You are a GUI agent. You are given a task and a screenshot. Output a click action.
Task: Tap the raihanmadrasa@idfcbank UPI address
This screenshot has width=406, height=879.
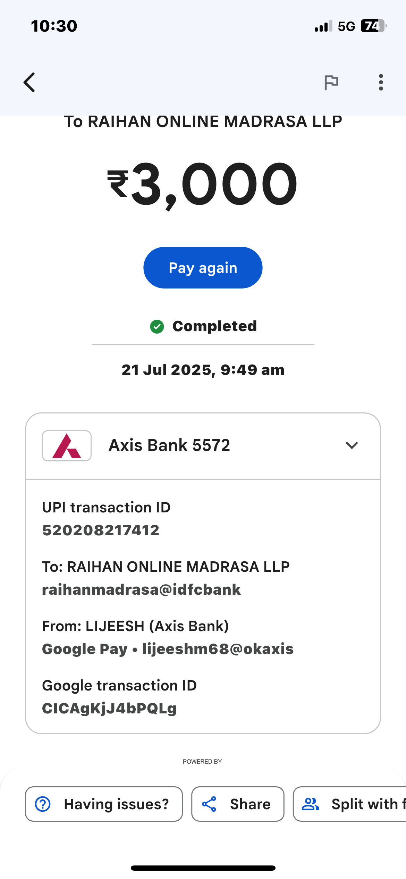pyautogui.click(x=141, y=589)
